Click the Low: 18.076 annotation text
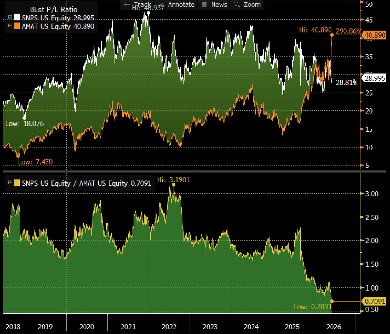Image resolution: width=390 pixels, height=334 pixels. pyautogui.click(x=24, y=124)
